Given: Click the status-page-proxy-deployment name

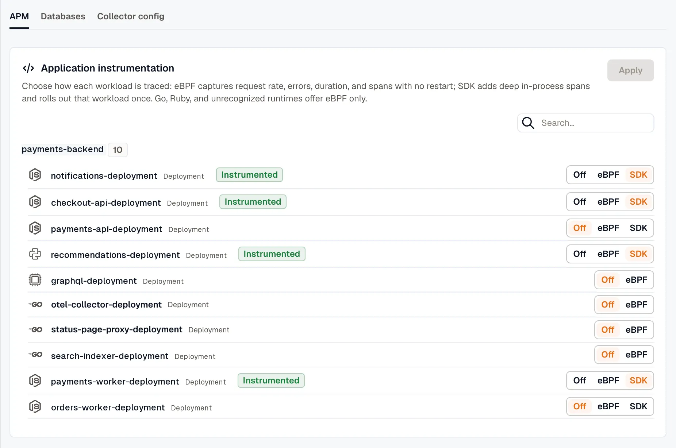Looking at the screenshot, I should [117, 329].
